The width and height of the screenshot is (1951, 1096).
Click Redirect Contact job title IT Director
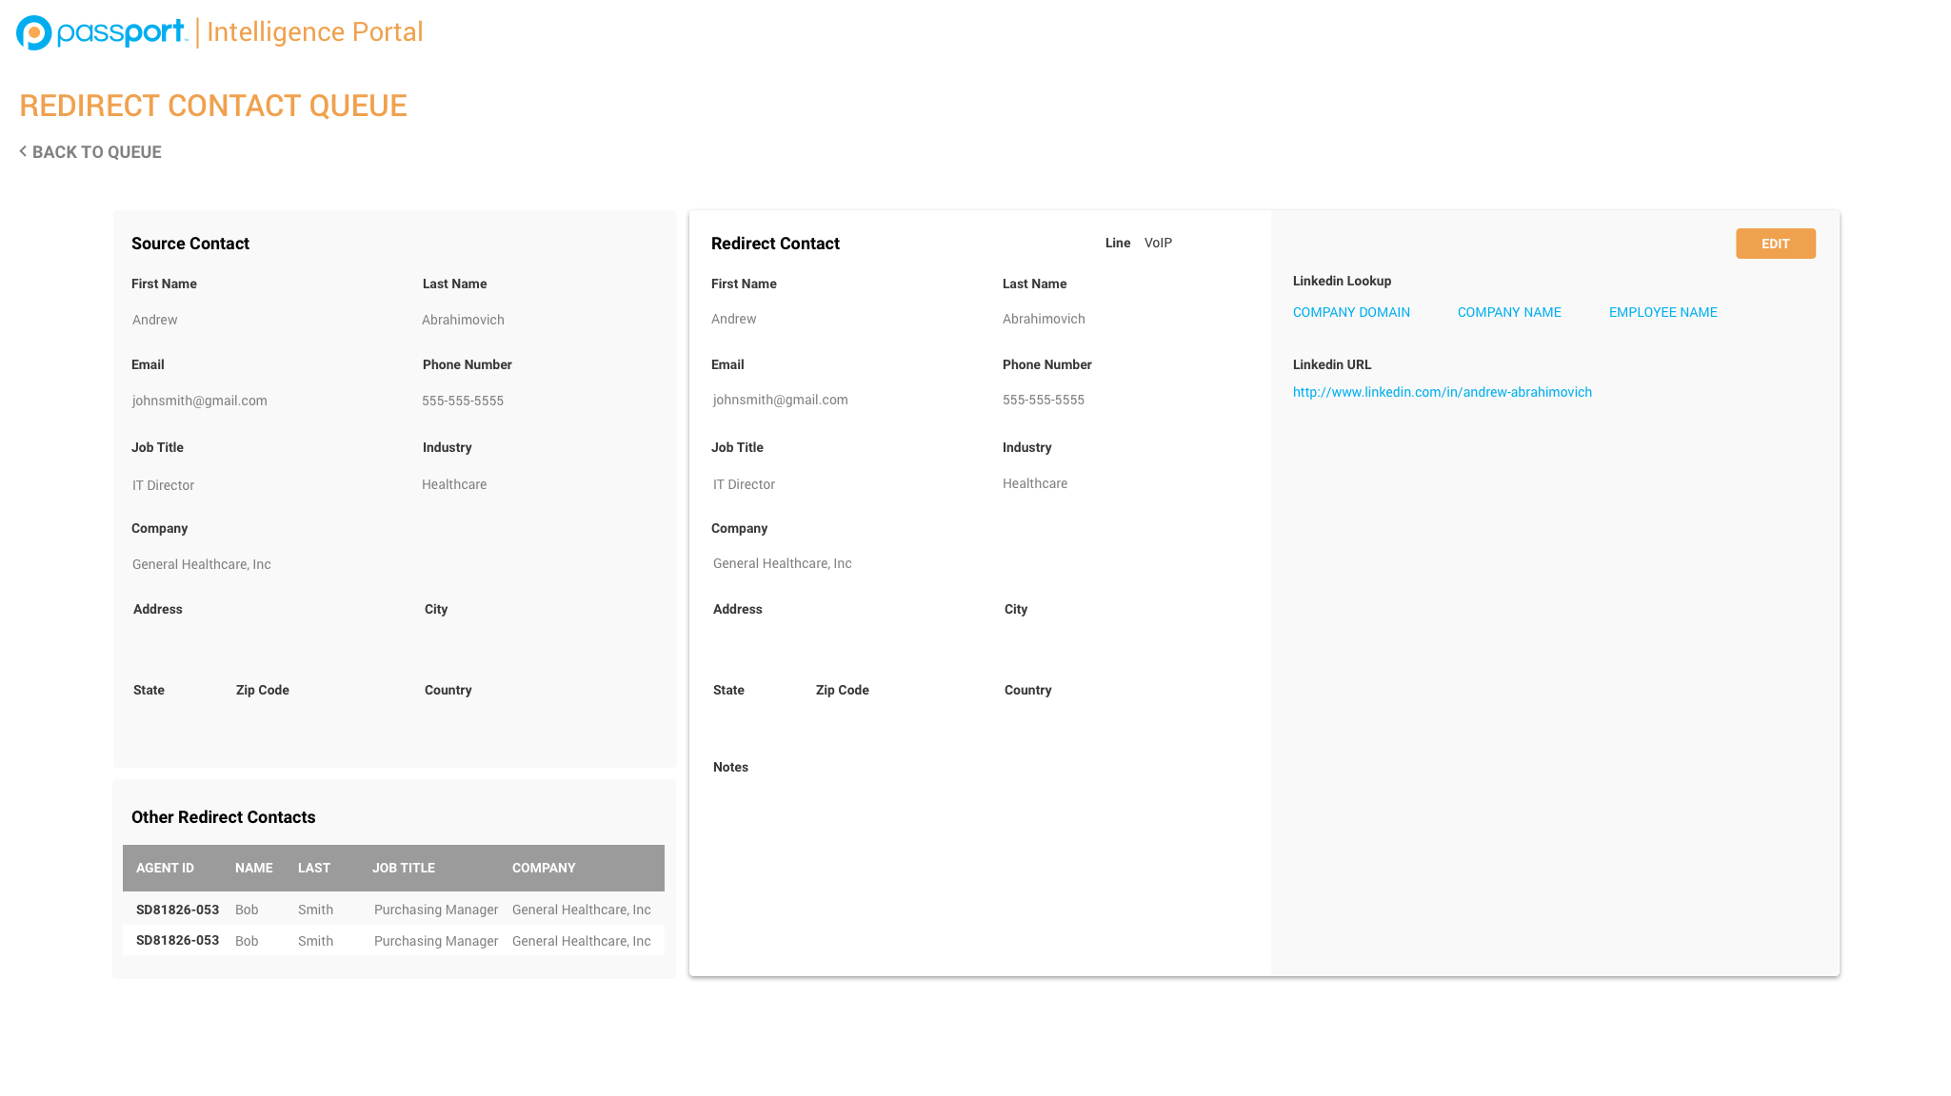tap(744, 484)
